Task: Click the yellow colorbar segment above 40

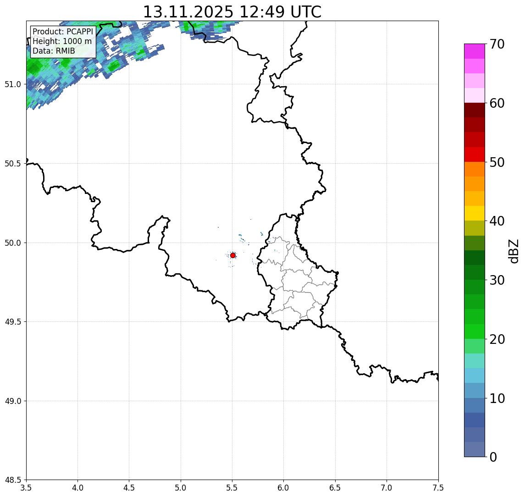Action: (475, 213)
